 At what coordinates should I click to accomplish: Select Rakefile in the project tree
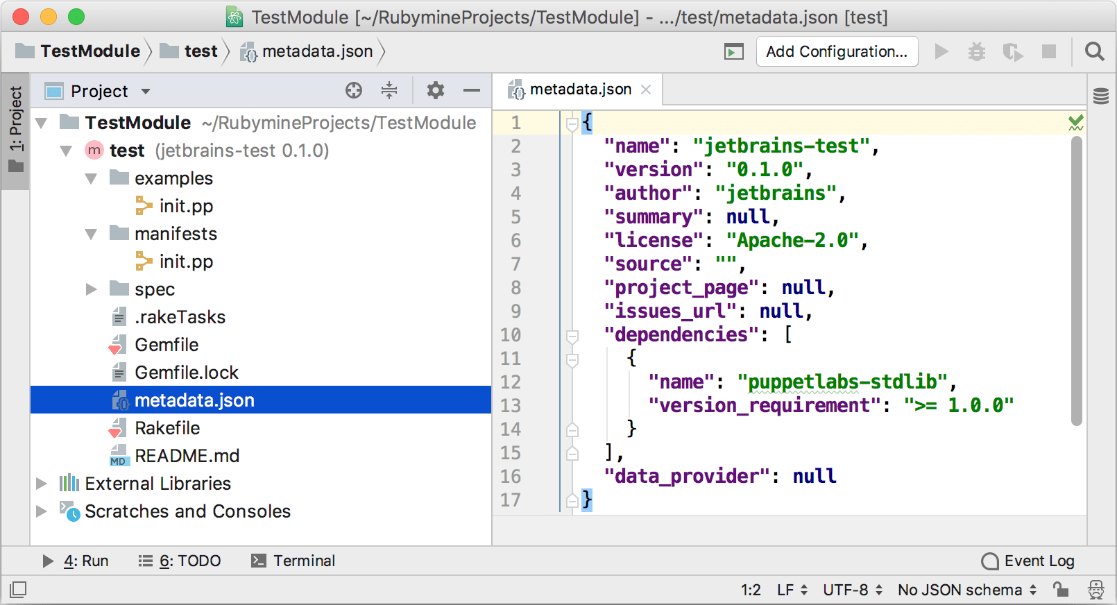tap(167, 428)
